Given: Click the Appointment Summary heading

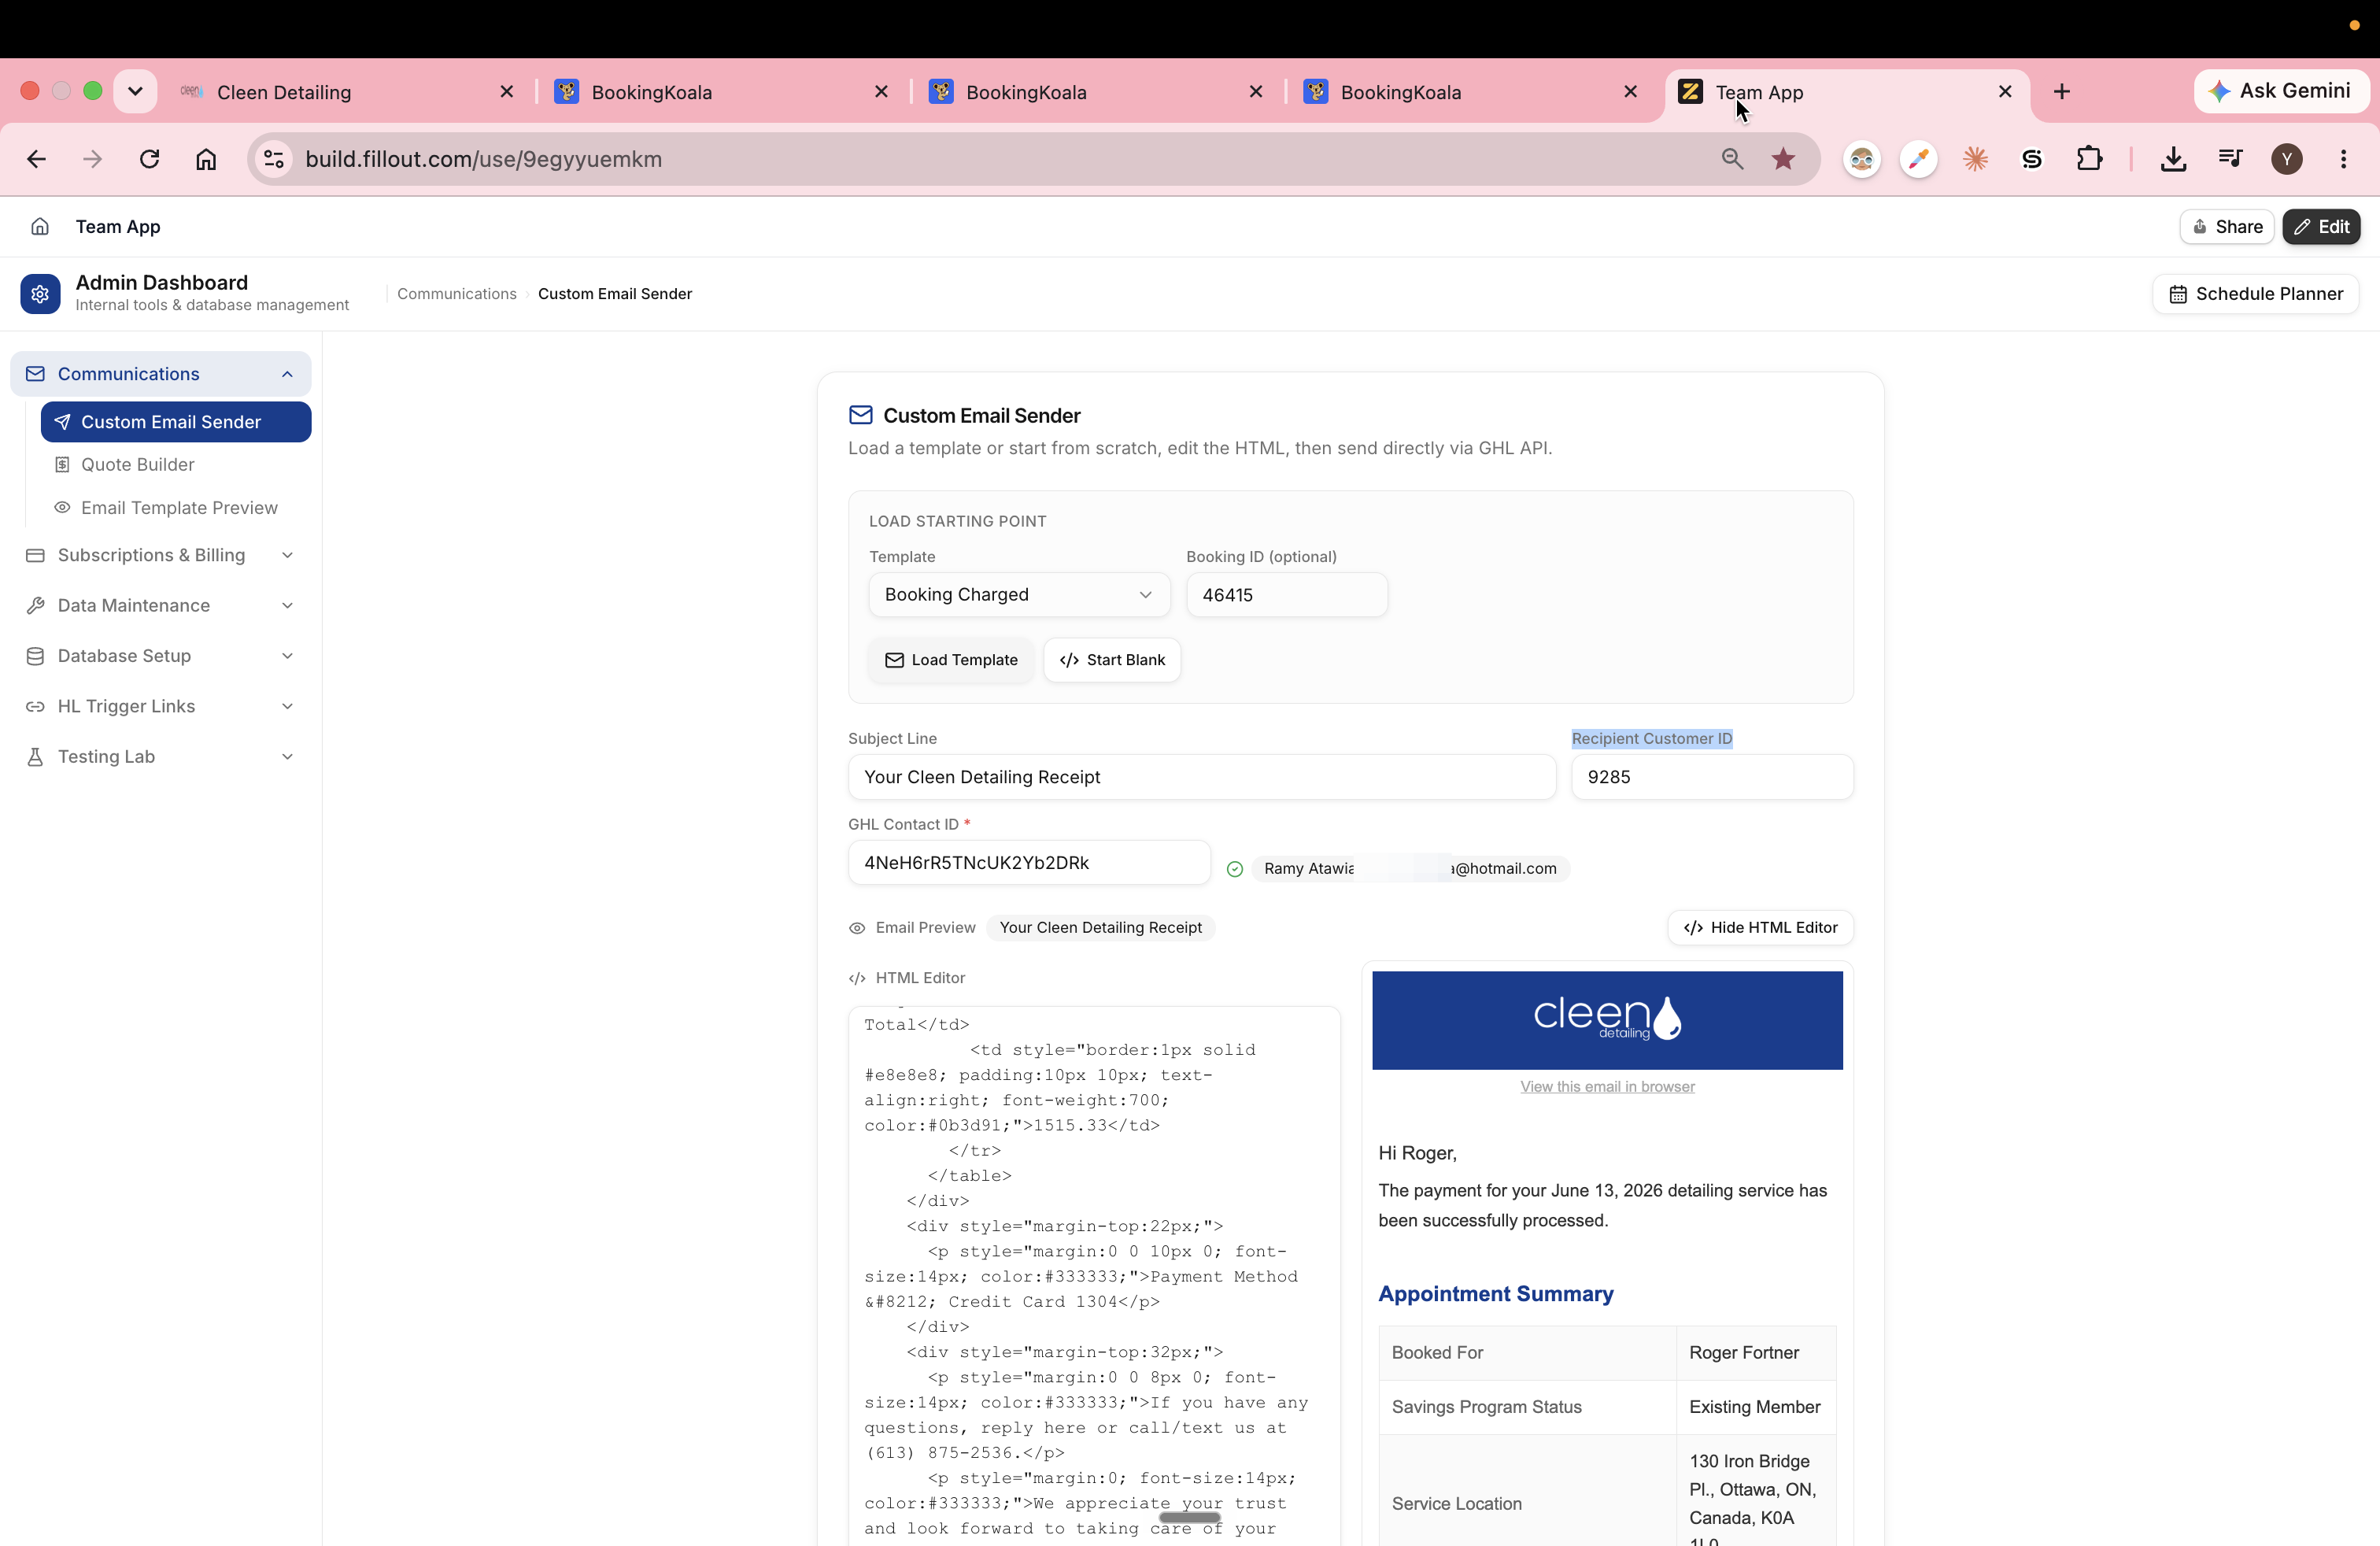Looking at the screenshot, I should click(1495, 1294).
